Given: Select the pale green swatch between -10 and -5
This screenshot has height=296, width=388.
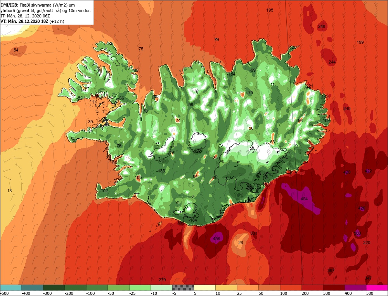Looking at the screenshot, I should point(161,287).
